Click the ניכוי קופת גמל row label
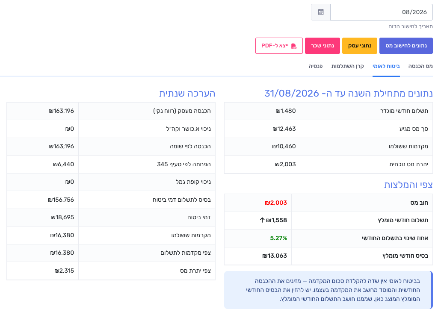This screenshot has width=438, height=312. click(193, 182)
